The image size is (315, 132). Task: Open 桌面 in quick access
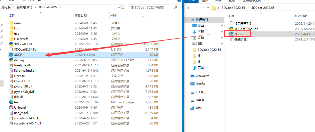point(201,26)
